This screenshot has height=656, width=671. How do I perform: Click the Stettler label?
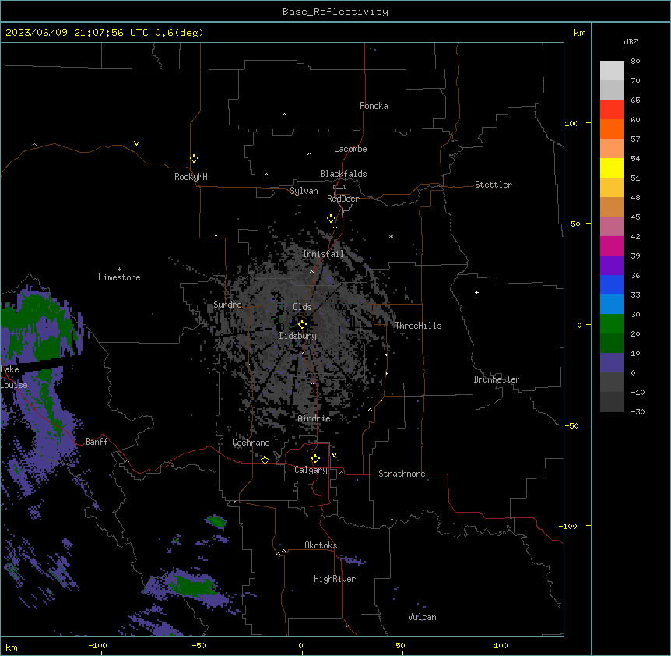coord(494,185)
